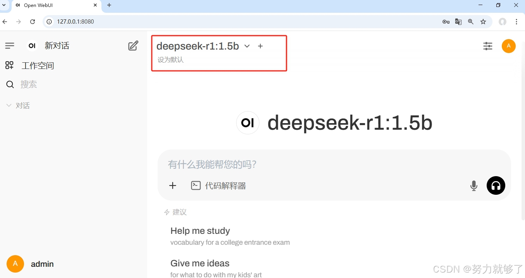
Task: Open the deepseek-r1:1.5b model selector dropdown
Action: tap(203, 46)
